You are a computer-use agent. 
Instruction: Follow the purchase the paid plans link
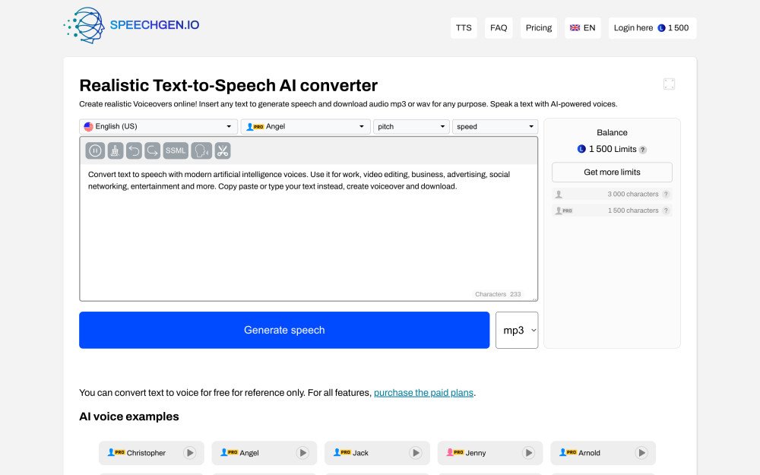pyautogui.click(x=423, y=392)
